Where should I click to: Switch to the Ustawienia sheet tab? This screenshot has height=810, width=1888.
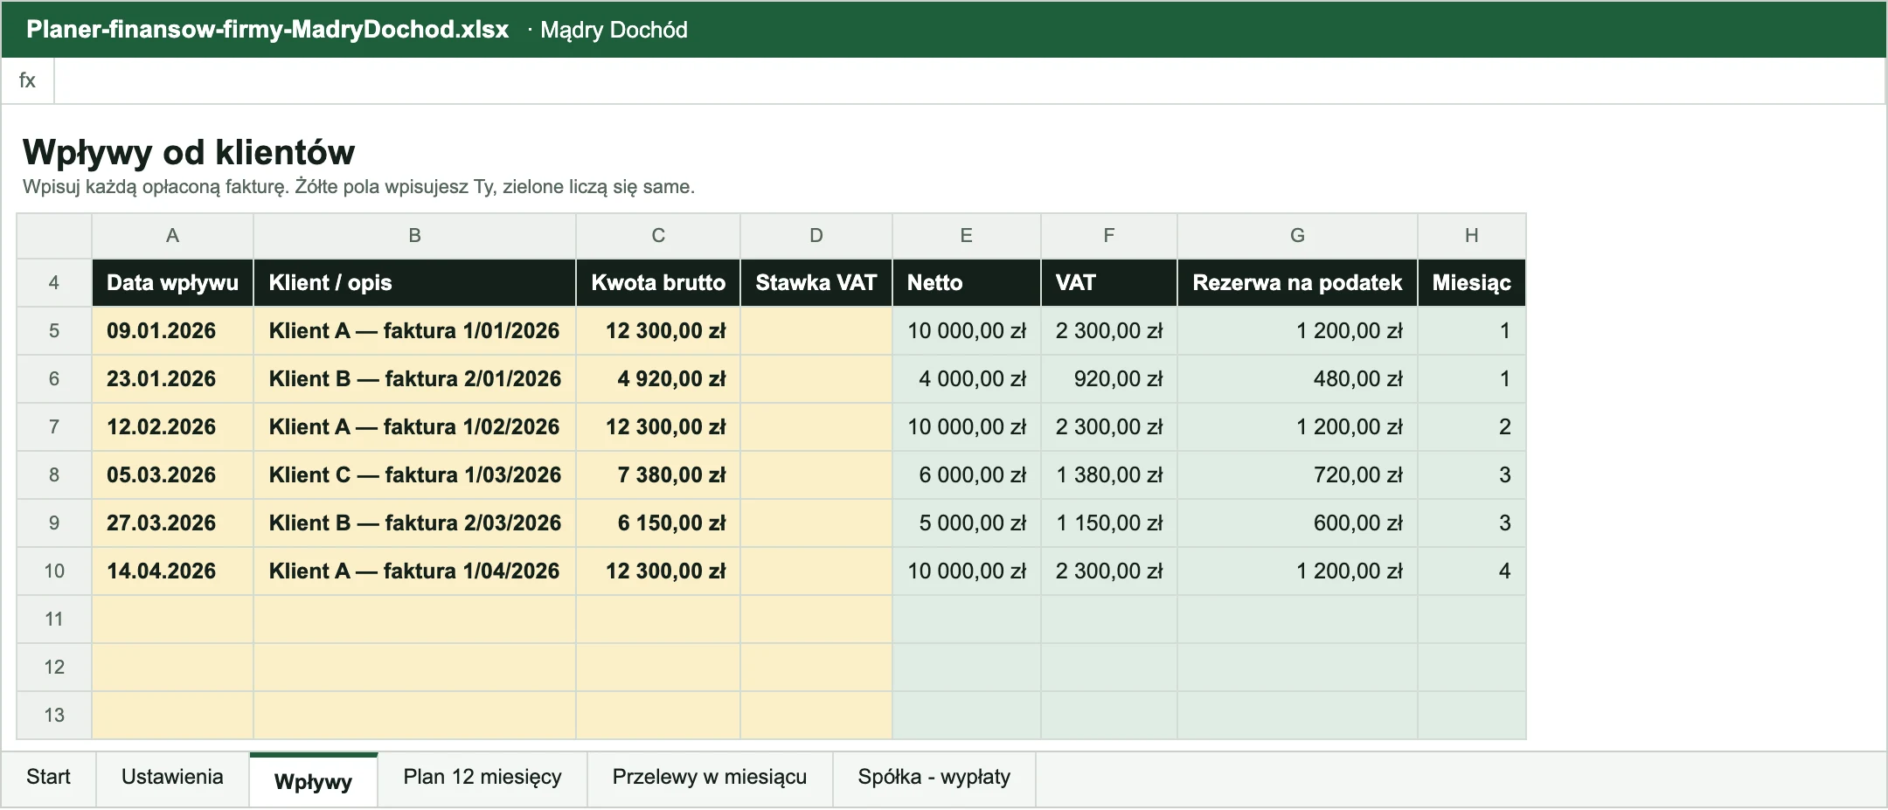172,777
